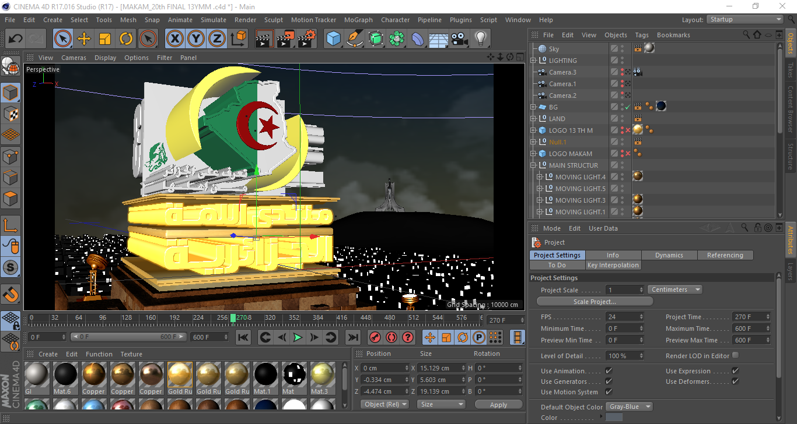Toggle red X on LOGO MAKAM
This screenshot has width=797, height=424.
pyautogui.click(x=628, y=154)
